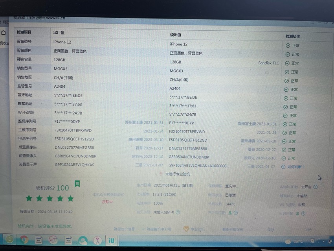The width and height of the screenshot is (334, 251).
Task: Click the 正常 check icon for 蜂窝地址
Action: (x=286, y=107)
